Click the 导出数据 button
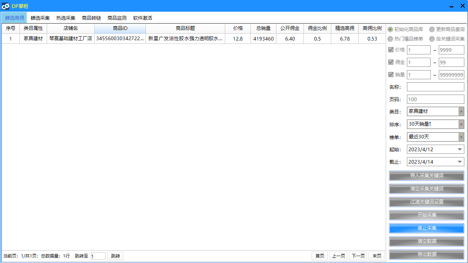The width and height of the screenshot is (468, 263). click(x=427, y=254)
